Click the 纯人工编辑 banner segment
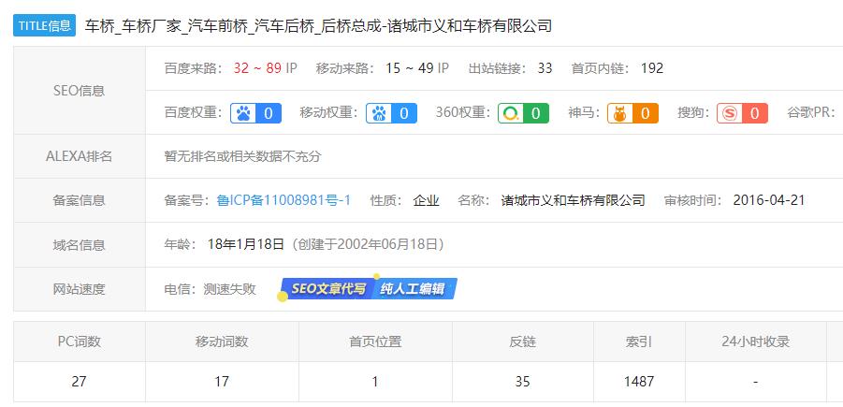The height and width of the screenshot is (407, 843). coord(414,289)
